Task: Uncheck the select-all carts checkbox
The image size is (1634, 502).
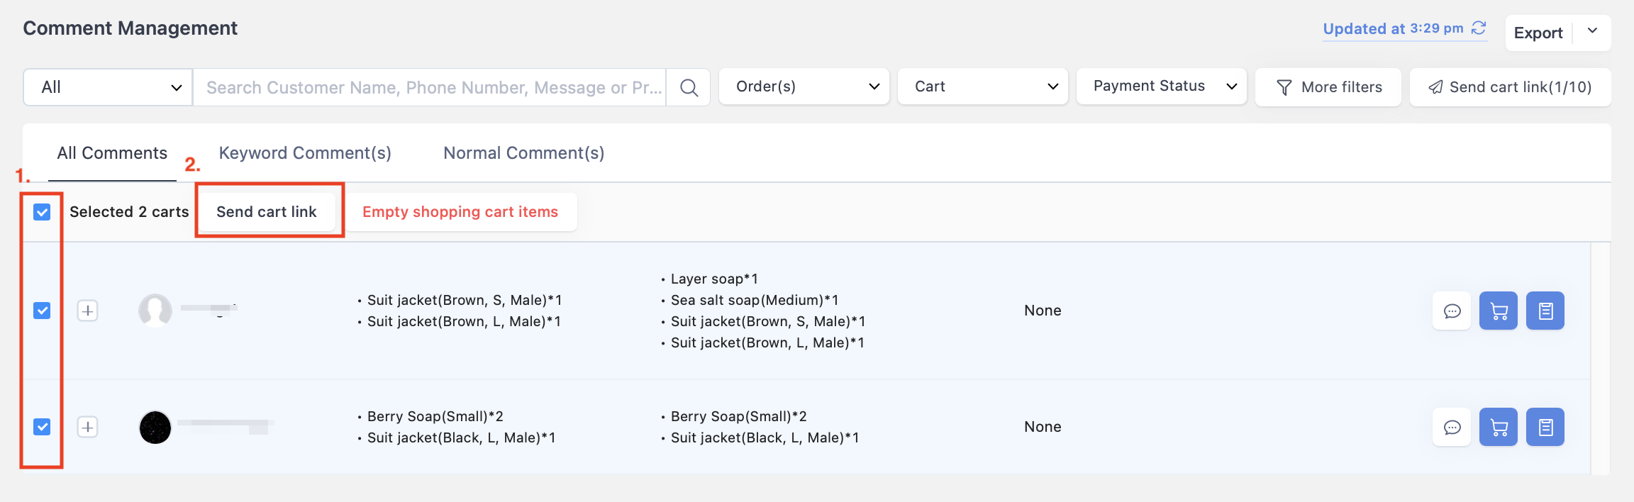Action: [x=42, y=212]
